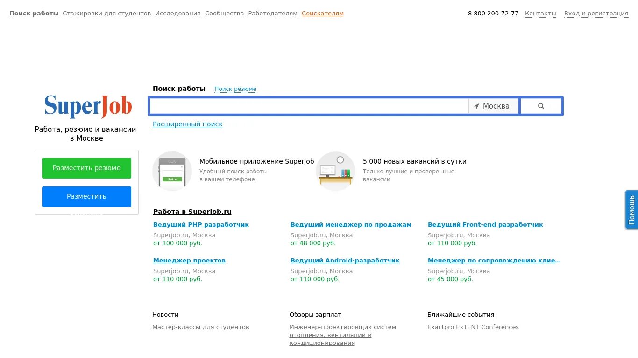Open Расширенный поиск link

coord(188,124)
